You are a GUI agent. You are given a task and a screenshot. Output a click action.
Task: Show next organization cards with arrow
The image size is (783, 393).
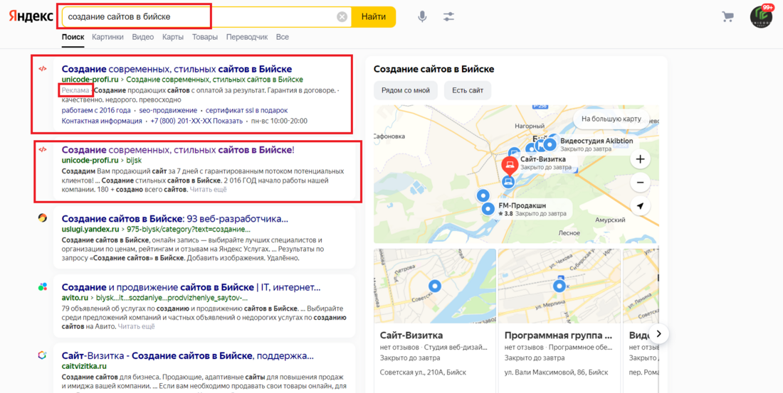click(658, 334)
